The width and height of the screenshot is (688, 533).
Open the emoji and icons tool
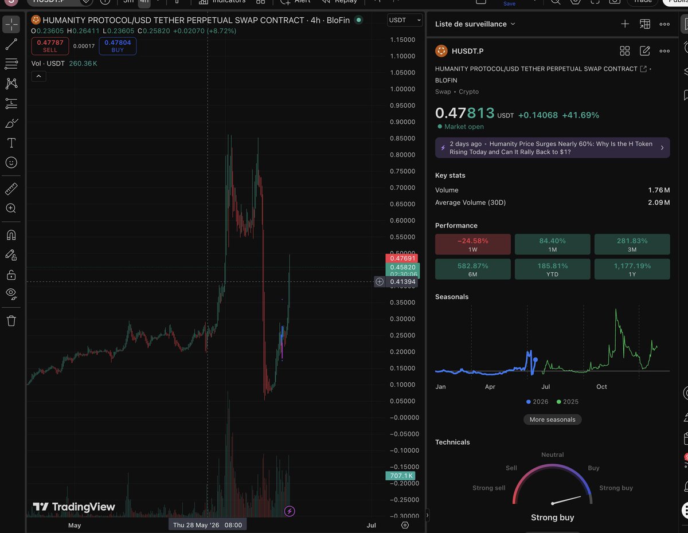pos(11,163)
